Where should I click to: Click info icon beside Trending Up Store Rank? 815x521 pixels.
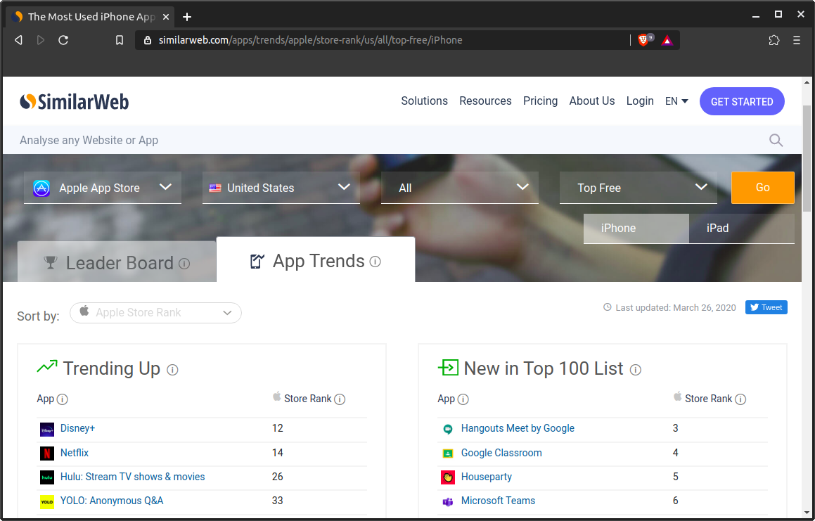(340, 399)
